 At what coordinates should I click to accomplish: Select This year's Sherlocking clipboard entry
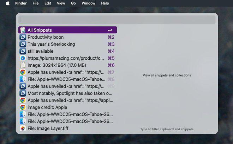click(x=68, y=44)
